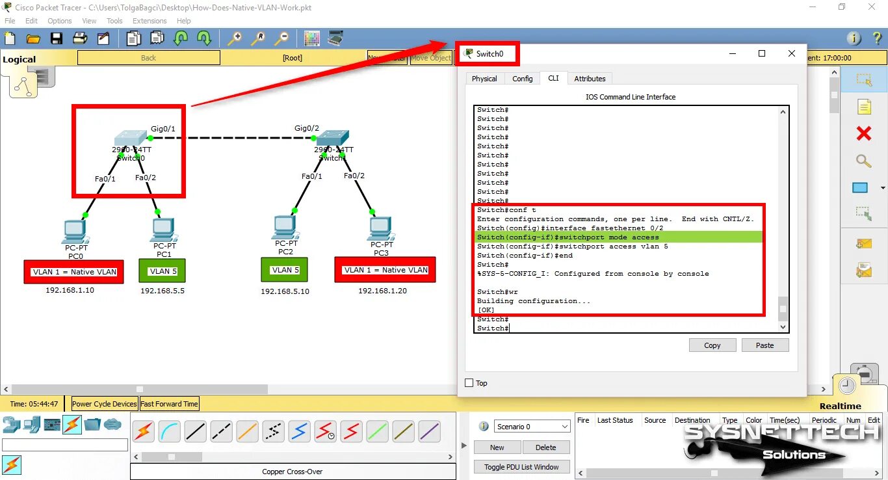This screenshot has height=480, width=888.
Task: Create a new scenario
Action: pyautogui.click(x=497, y=447)
